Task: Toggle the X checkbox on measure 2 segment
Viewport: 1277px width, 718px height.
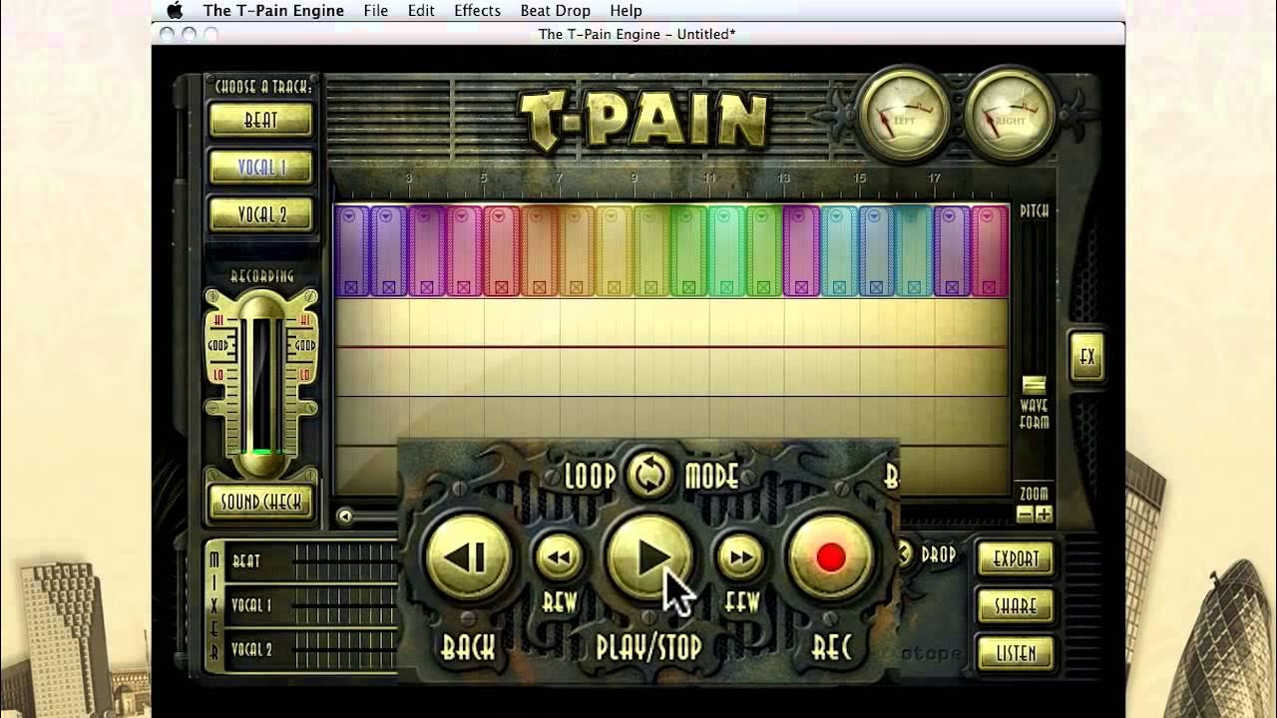Action: click(x=389, y=287)
